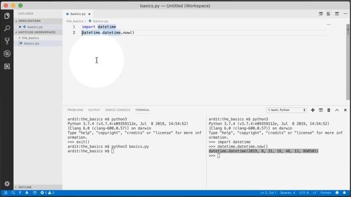Click the errors and warnings count in status bar
The width and height of the screenshot is (351, 197).
tap(47, 193)
